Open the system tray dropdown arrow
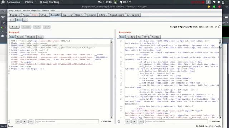 226,2
